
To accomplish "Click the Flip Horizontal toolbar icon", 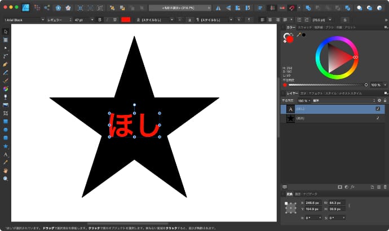I will tap(218, 8).
